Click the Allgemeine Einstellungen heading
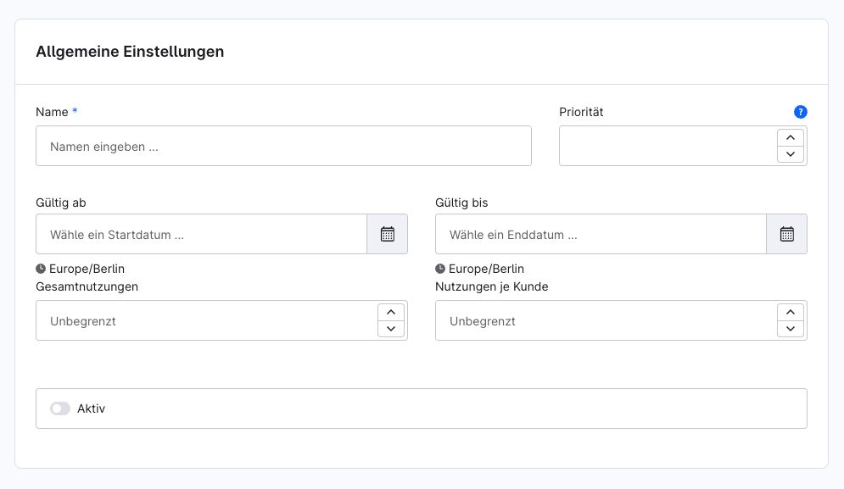844x489 pixels. tap(130, 52)
